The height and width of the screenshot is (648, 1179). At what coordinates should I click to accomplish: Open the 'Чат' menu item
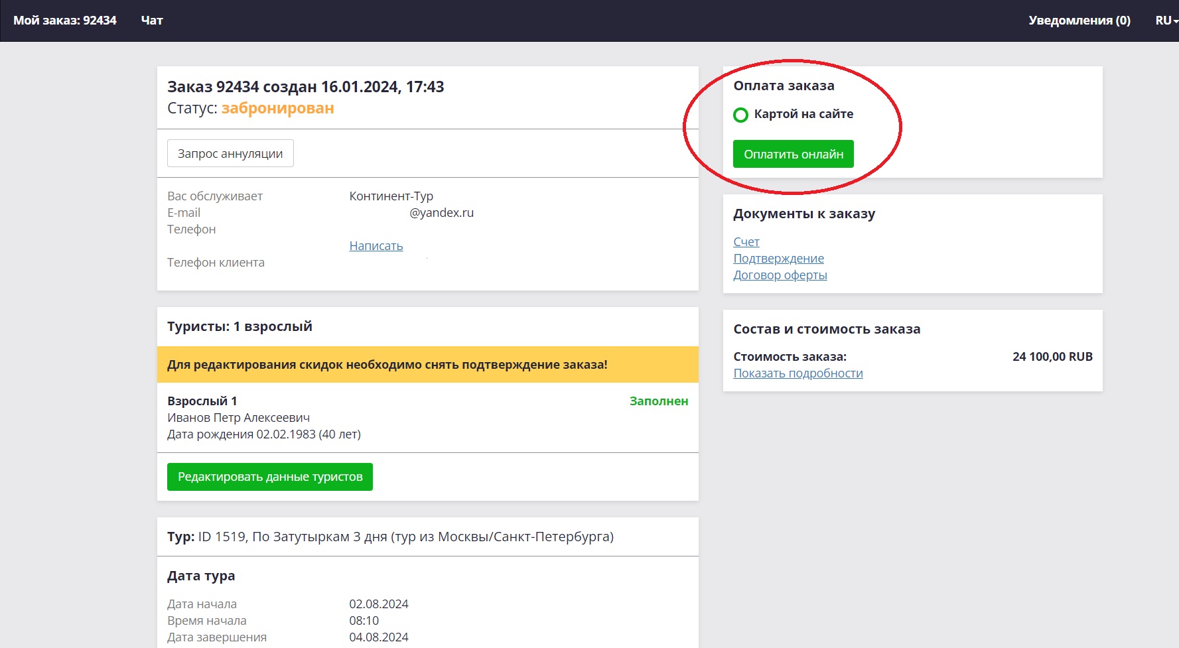152,21
